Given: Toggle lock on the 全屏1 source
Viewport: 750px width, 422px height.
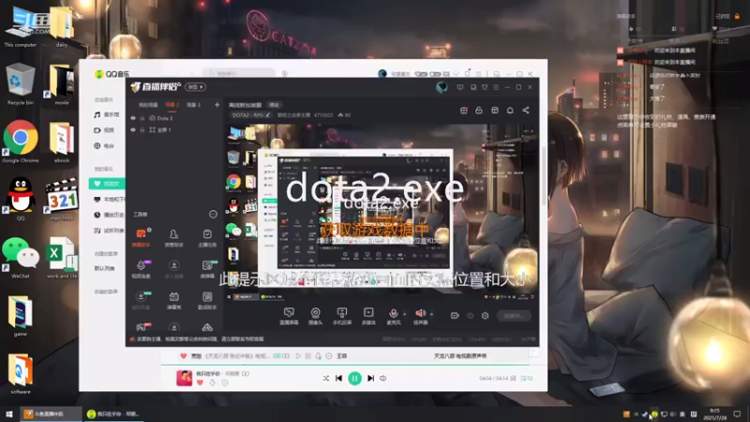Looking at the screenshot, I should point(142,129).
